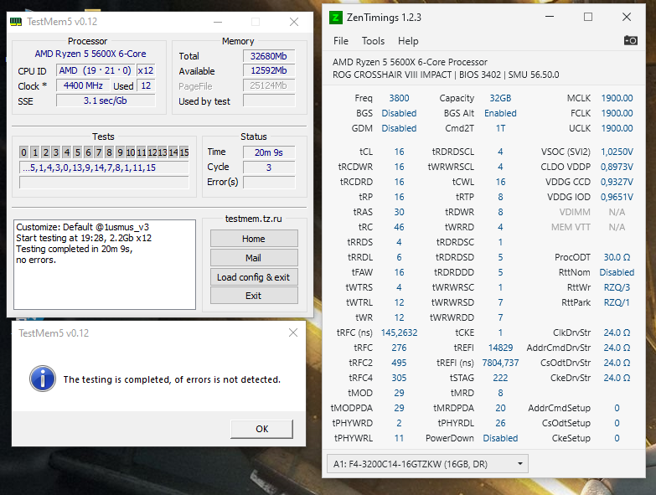The image size is (656, 495).
Task: Click the Cycle value 3 field
Action: (x=269, y=168)
